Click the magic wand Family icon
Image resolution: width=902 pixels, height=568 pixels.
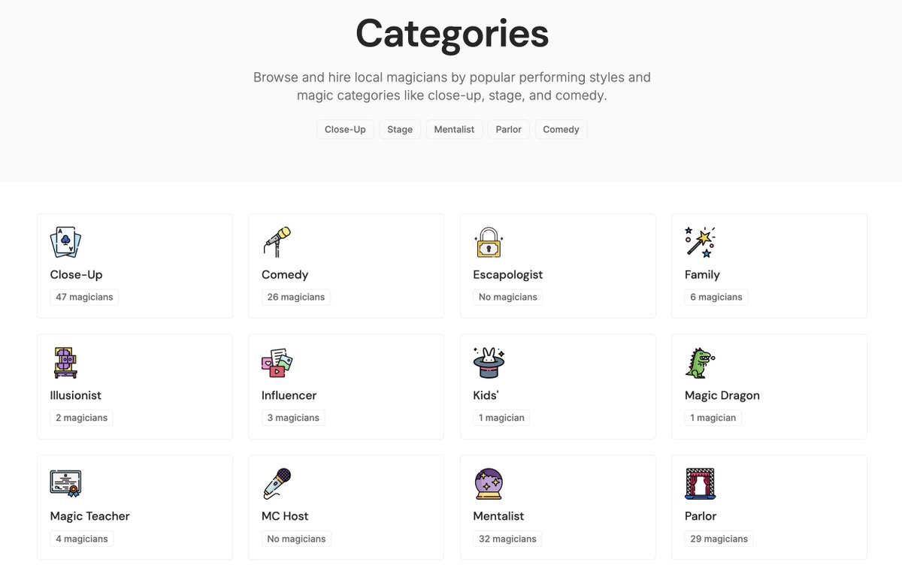click(x=700, y=243)
